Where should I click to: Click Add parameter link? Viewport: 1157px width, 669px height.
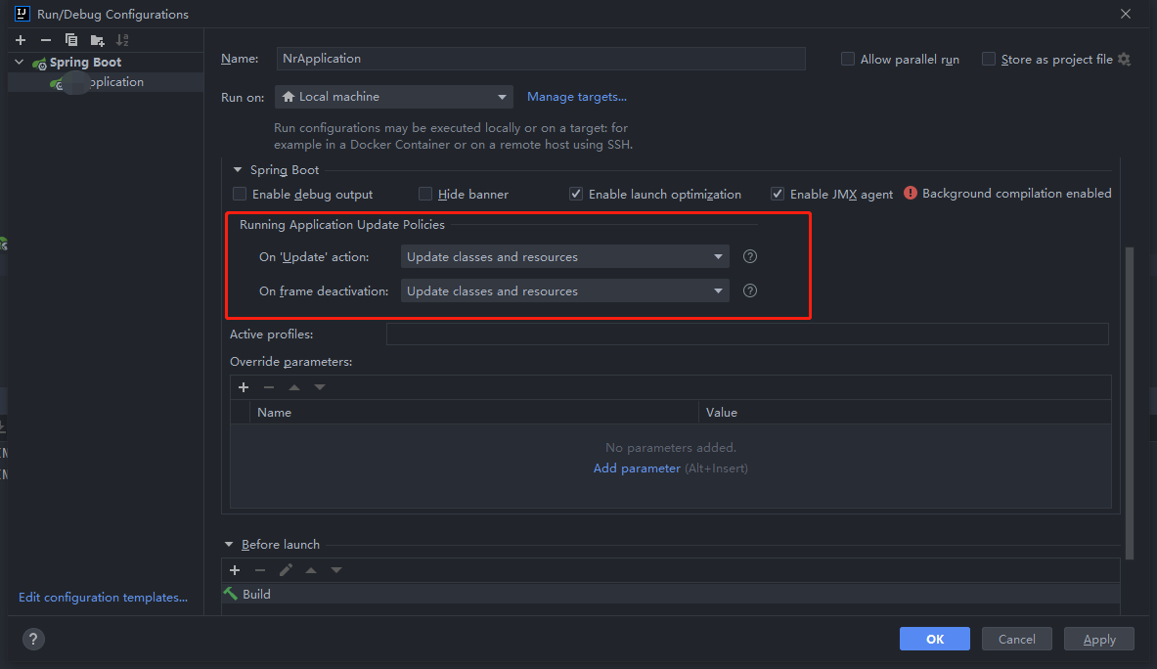pyautogui.click(x=637, y=468)
